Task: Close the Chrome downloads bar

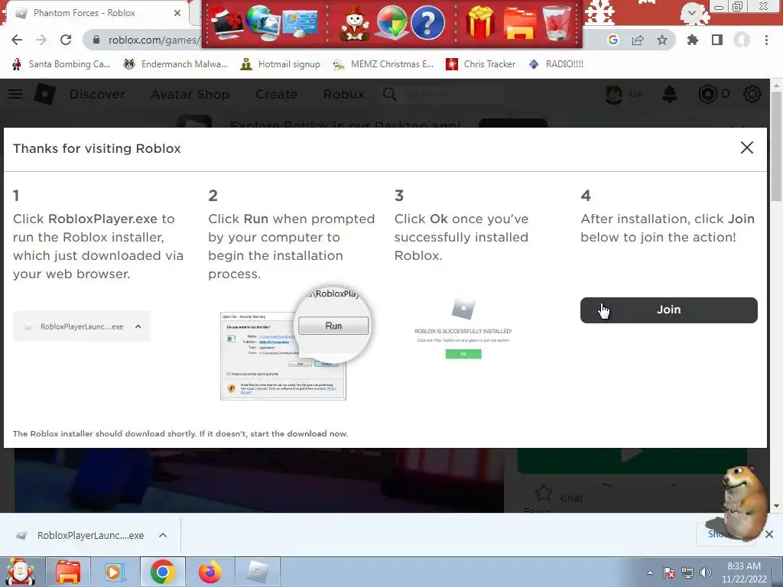Action: 769,534
